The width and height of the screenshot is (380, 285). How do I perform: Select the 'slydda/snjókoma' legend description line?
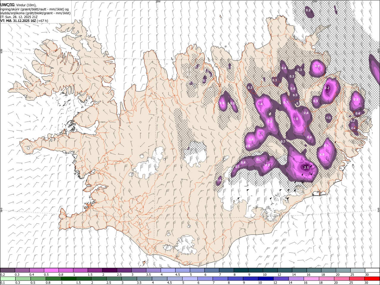coord(35,13)
